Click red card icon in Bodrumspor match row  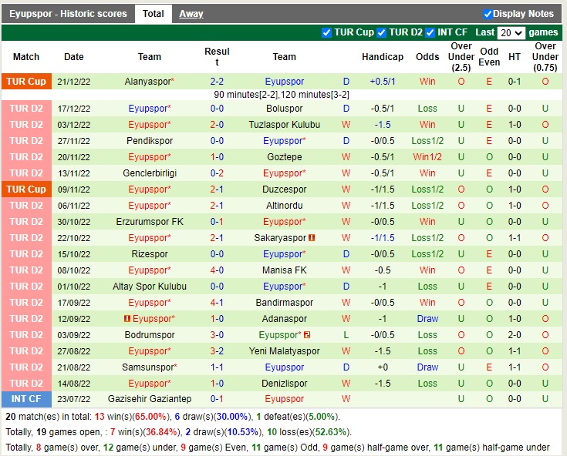306,335
